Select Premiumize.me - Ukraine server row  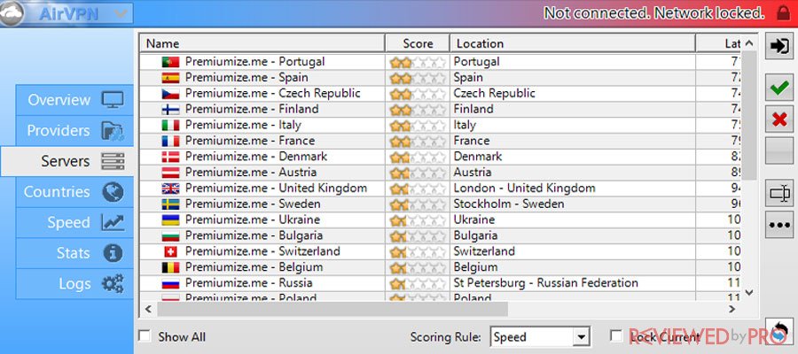tap(441, 219)
